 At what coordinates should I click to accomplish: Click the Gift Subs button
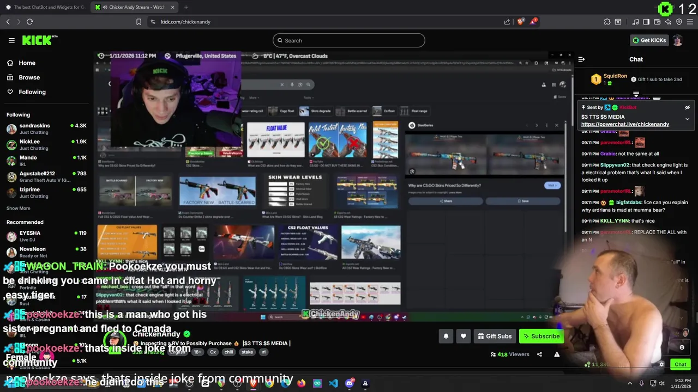495,336
